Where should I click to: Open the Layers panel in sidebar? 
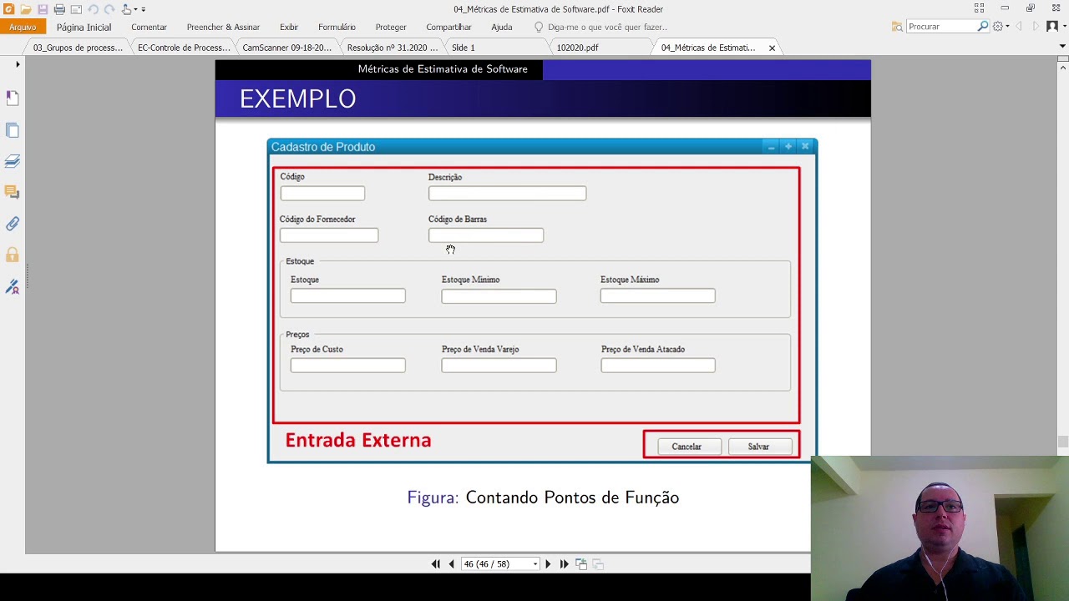click(x=13, y=161)
